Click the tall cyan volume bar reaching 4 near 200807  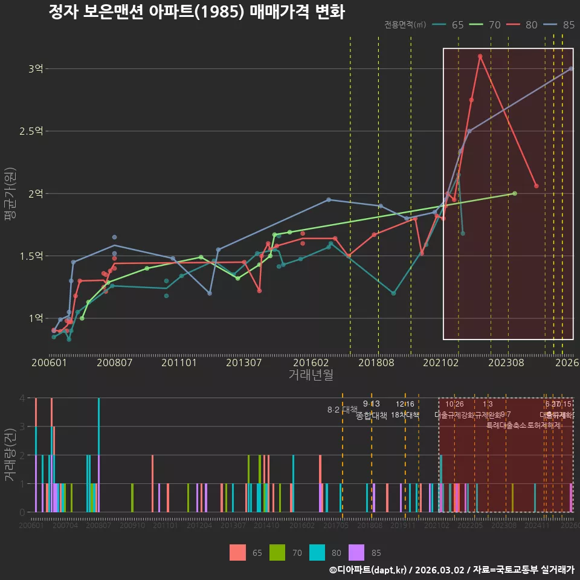click(x=98, y=427)
